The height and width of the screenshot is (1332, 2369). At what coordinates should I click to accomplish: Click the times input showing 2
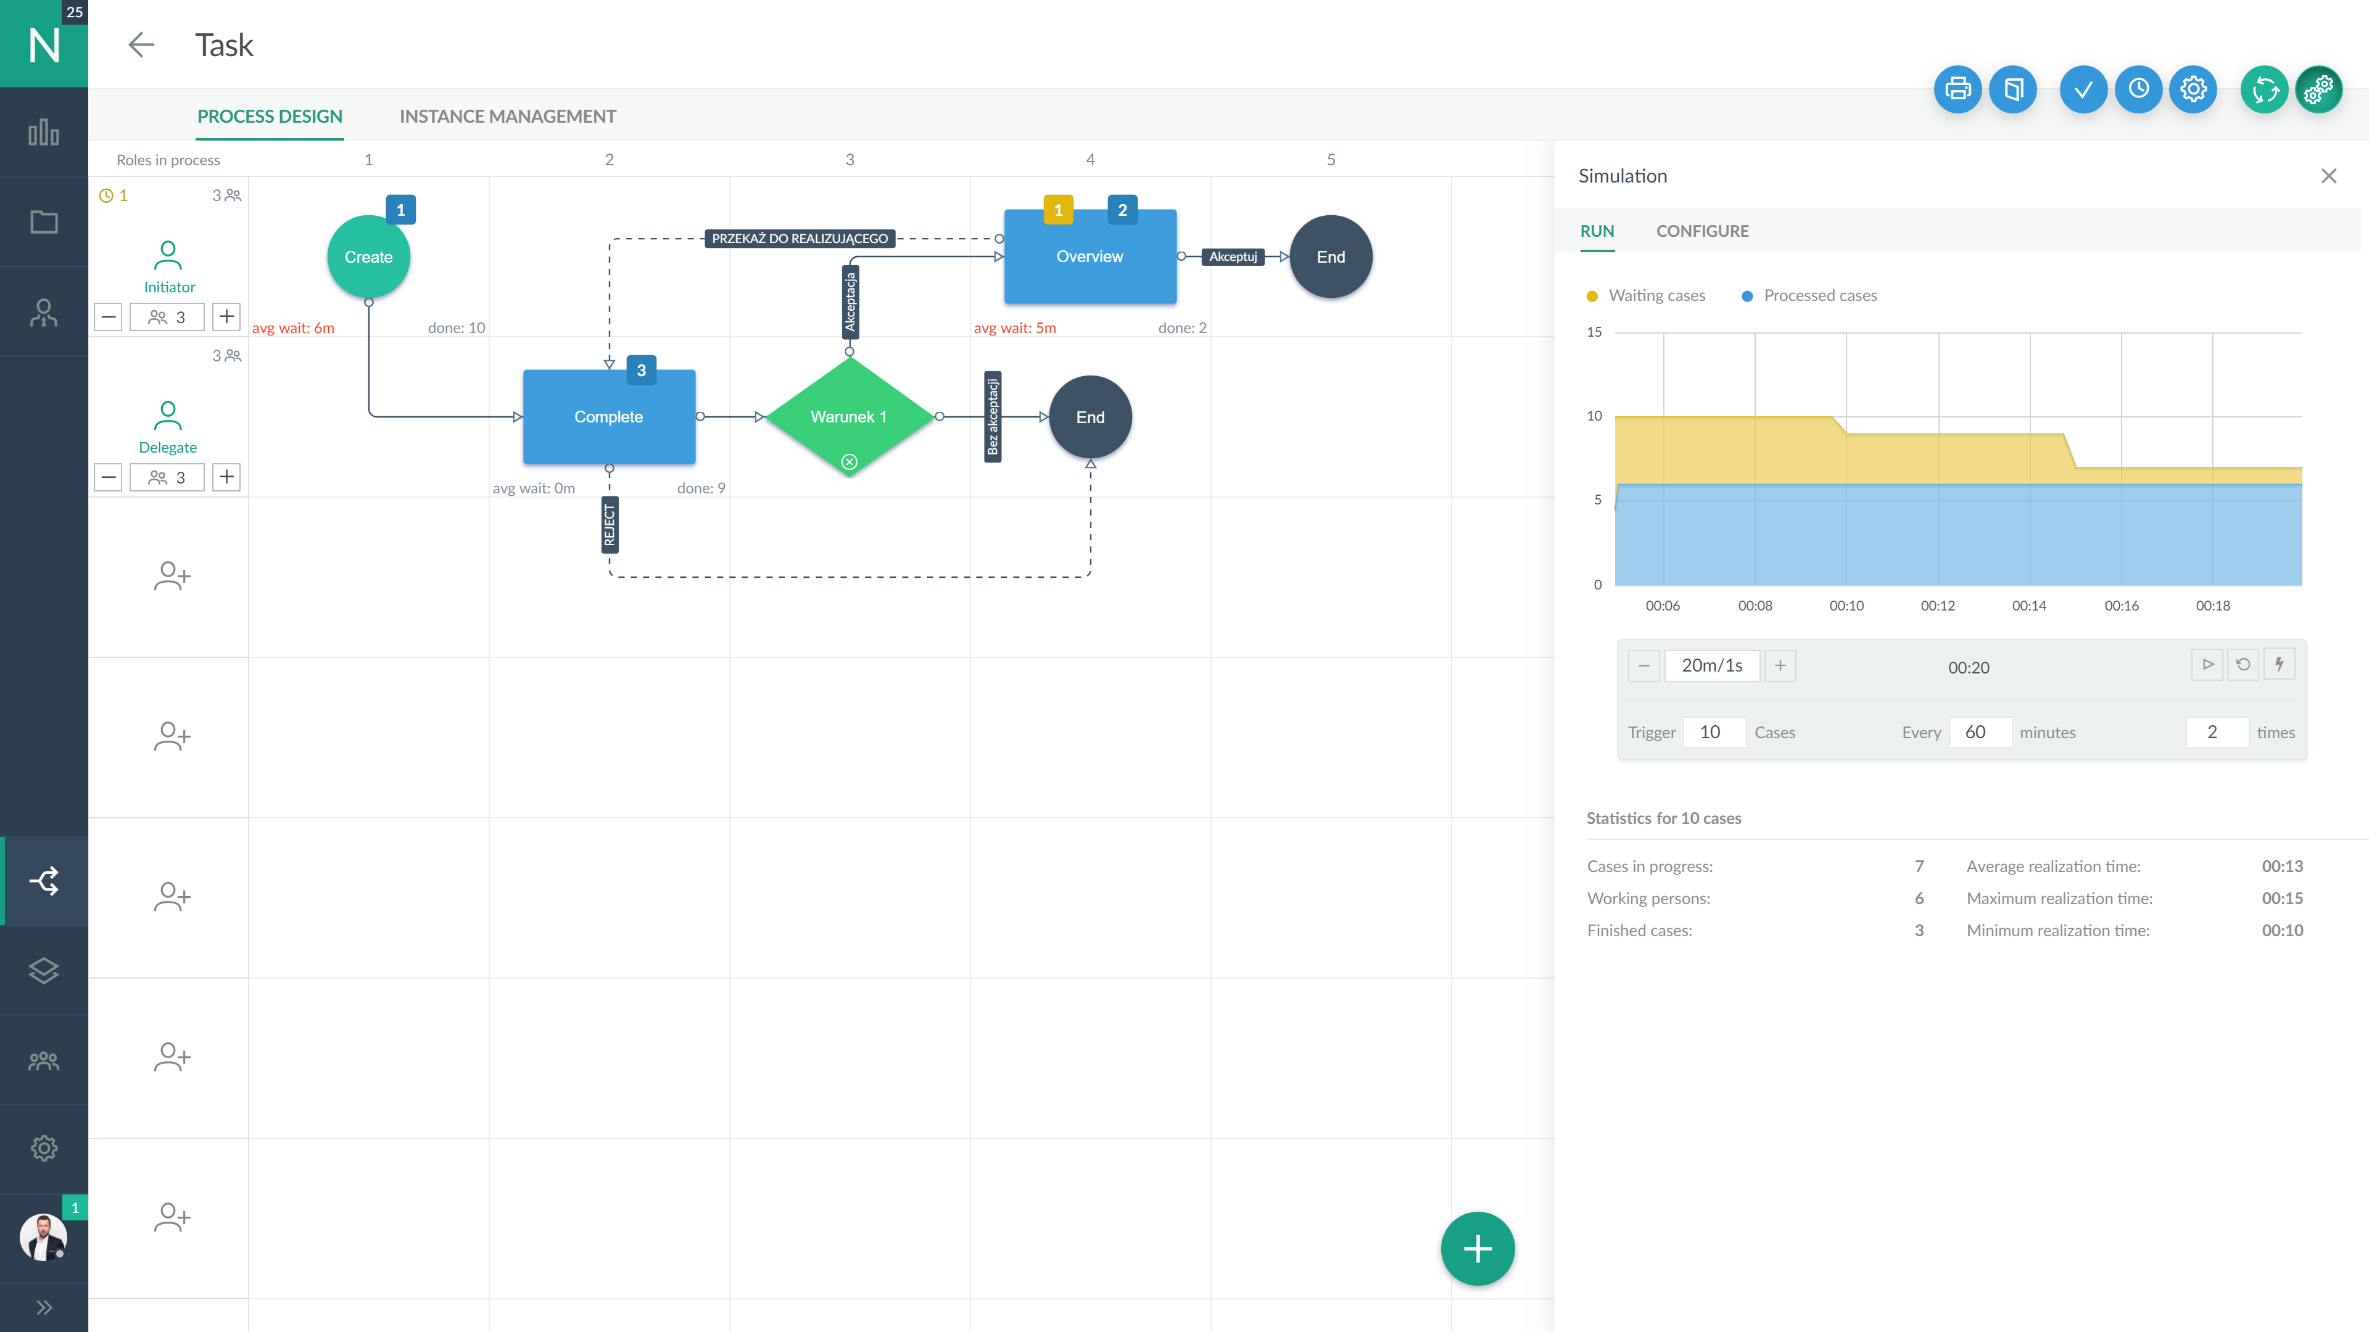[x=2217, y=733]
